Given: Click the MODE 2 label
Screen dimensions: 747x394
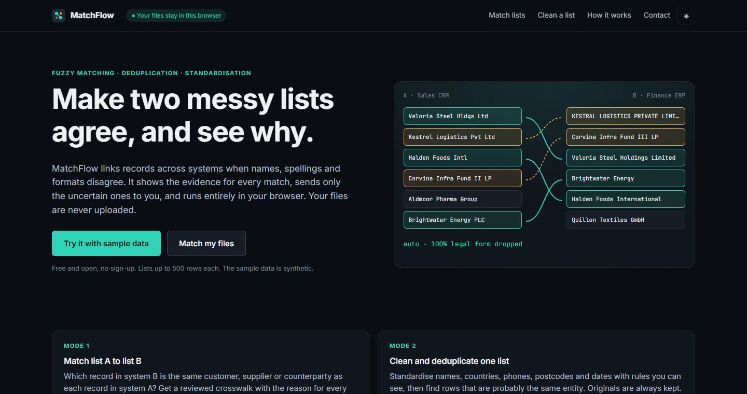Looking at the screenshot, I should coord(403,346).
